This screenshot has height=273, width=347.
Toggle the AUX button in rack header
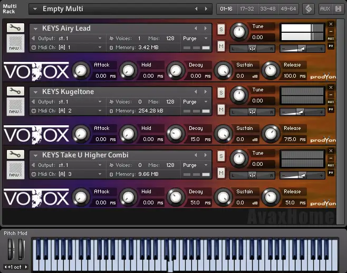pos(325,9)
